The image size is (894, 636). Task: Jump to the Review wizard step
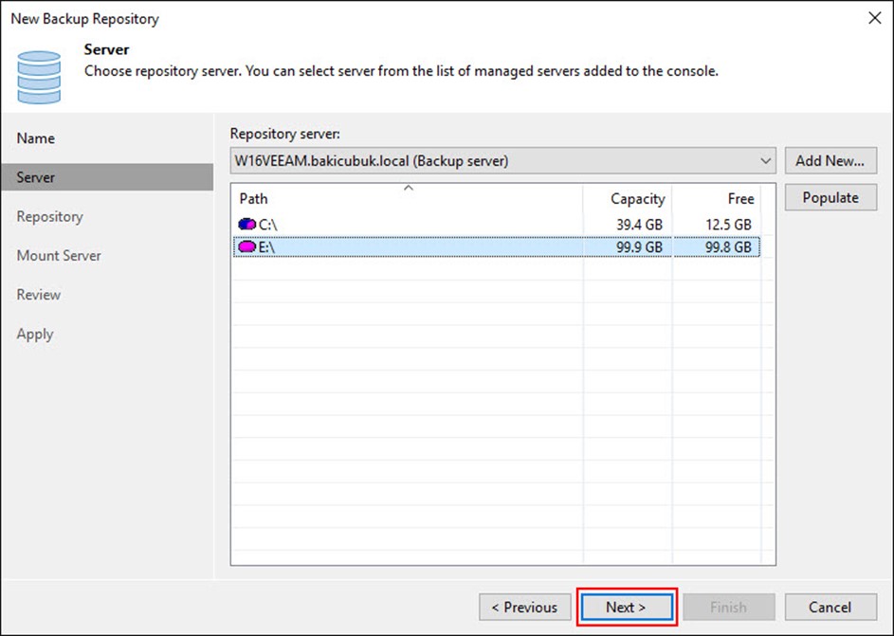38,295
